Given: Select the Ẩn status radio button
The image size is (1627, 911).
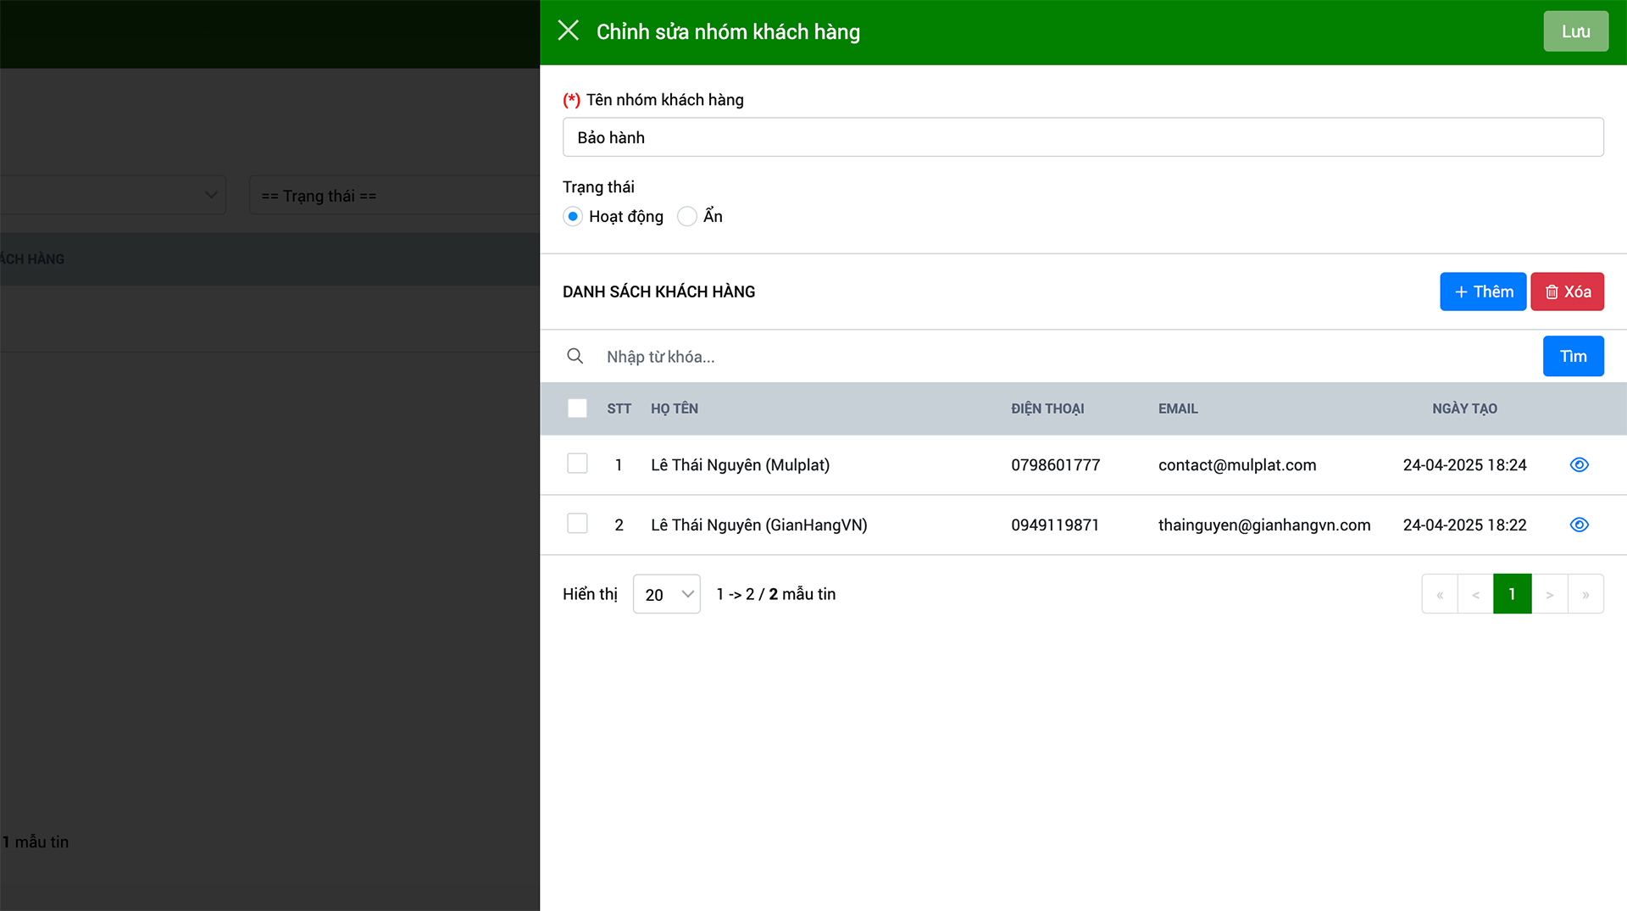Looking at the screenshot, I should point(687,216).
